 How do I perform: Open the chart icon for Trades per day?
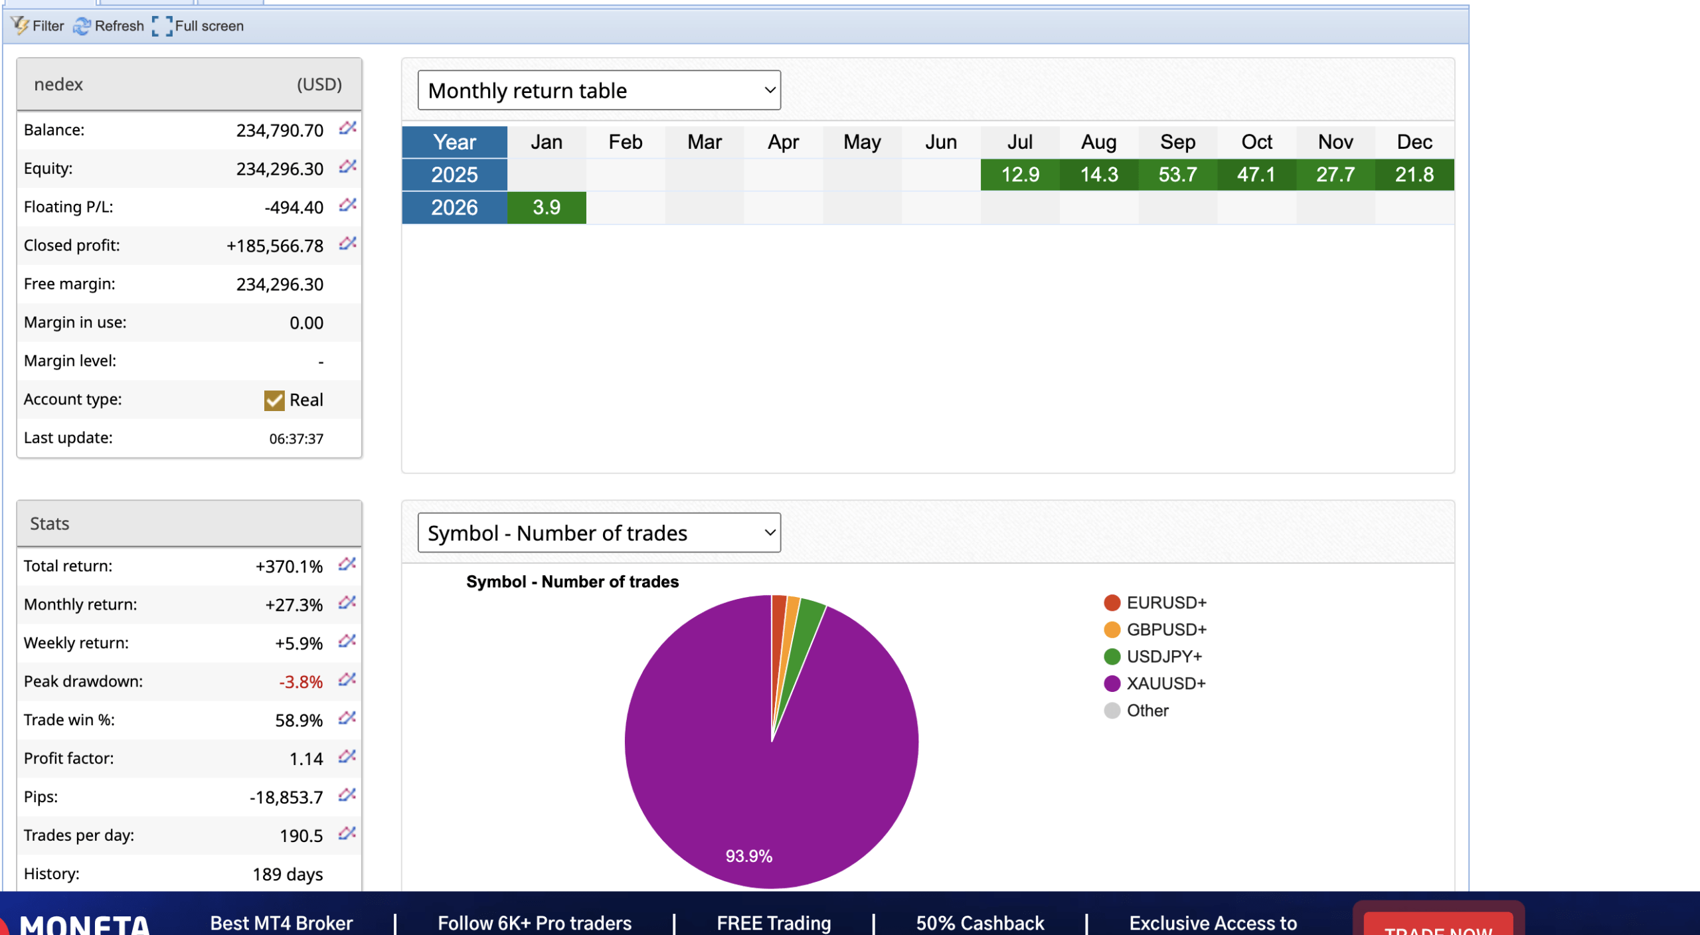click(x=347, y=834)
